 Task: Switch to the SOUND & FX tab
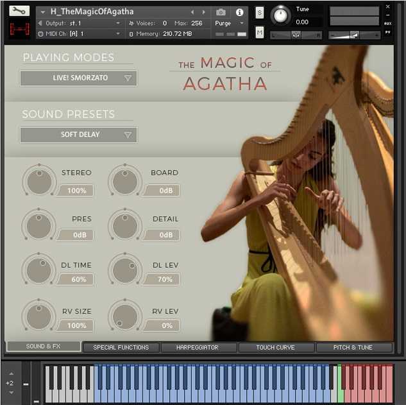[44, 347]
